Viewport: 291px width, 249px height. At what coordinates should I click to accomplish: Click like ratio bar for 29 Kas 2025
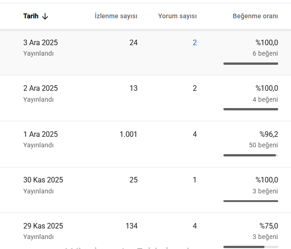(251, 247)
